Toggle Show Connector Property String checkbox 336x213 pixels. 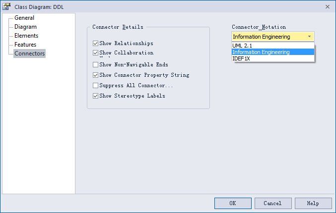coord(95,75)
